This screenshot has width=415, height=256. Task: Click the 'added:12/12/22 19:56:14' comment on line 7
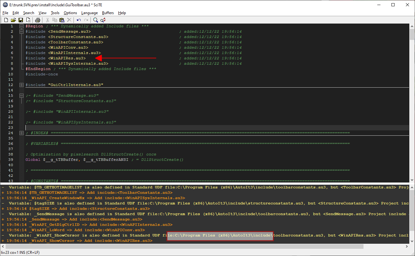pos(210,58)
